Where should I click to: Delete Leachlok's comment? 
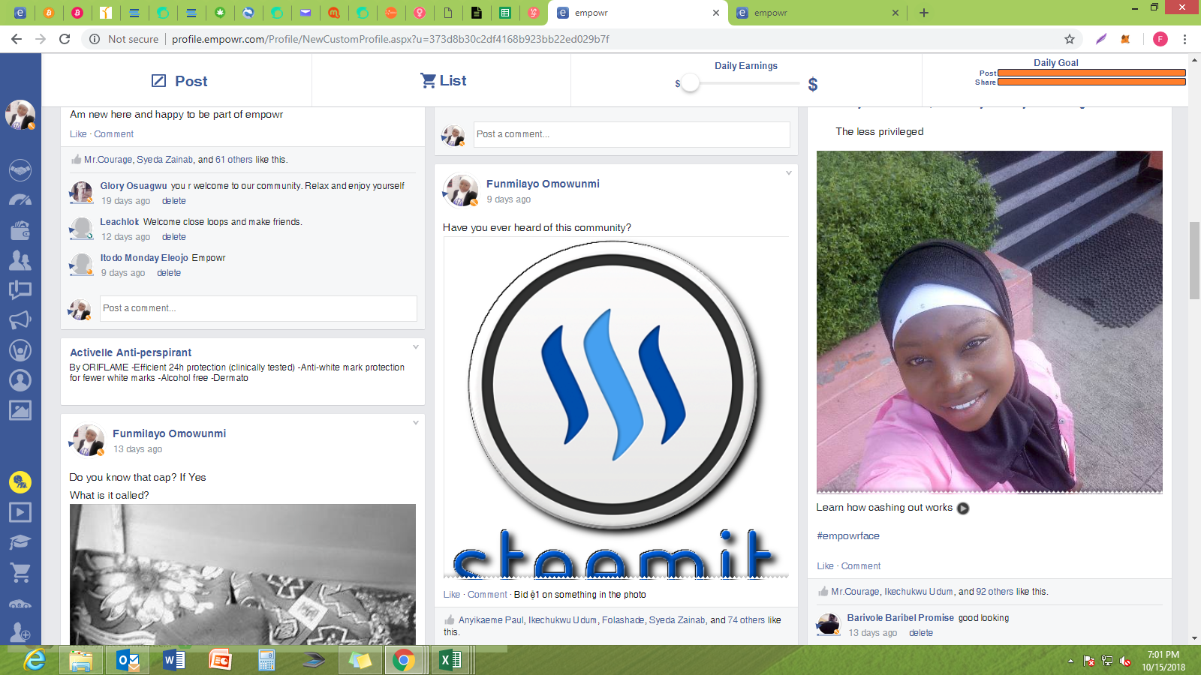tap(174, 237)
